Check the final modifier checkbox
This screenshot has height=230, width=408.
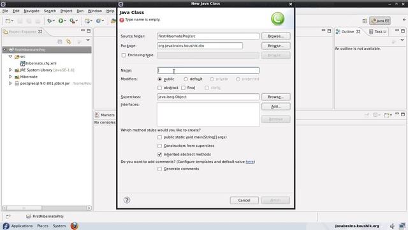[x=183, y=88]
